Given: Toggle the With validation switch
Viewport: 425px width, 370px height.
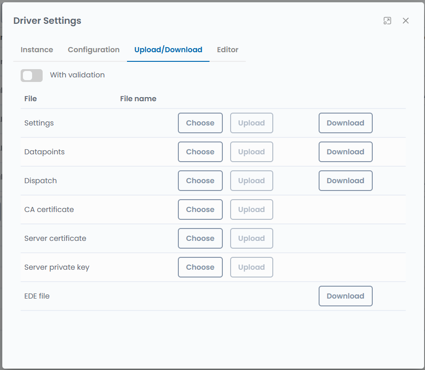Looking at the screenshot, I should coord(32,75).
